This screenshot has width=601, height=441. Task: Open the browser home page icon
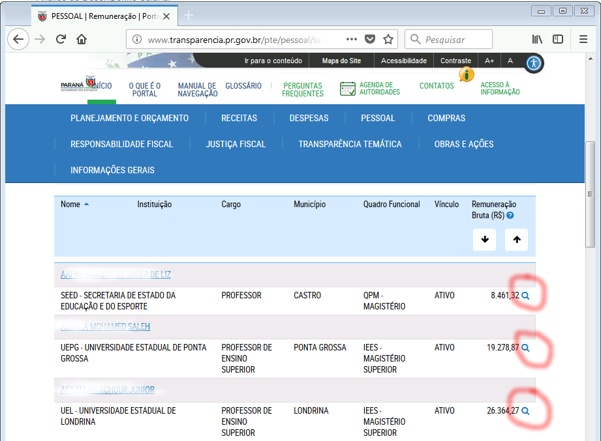[82, 39]
